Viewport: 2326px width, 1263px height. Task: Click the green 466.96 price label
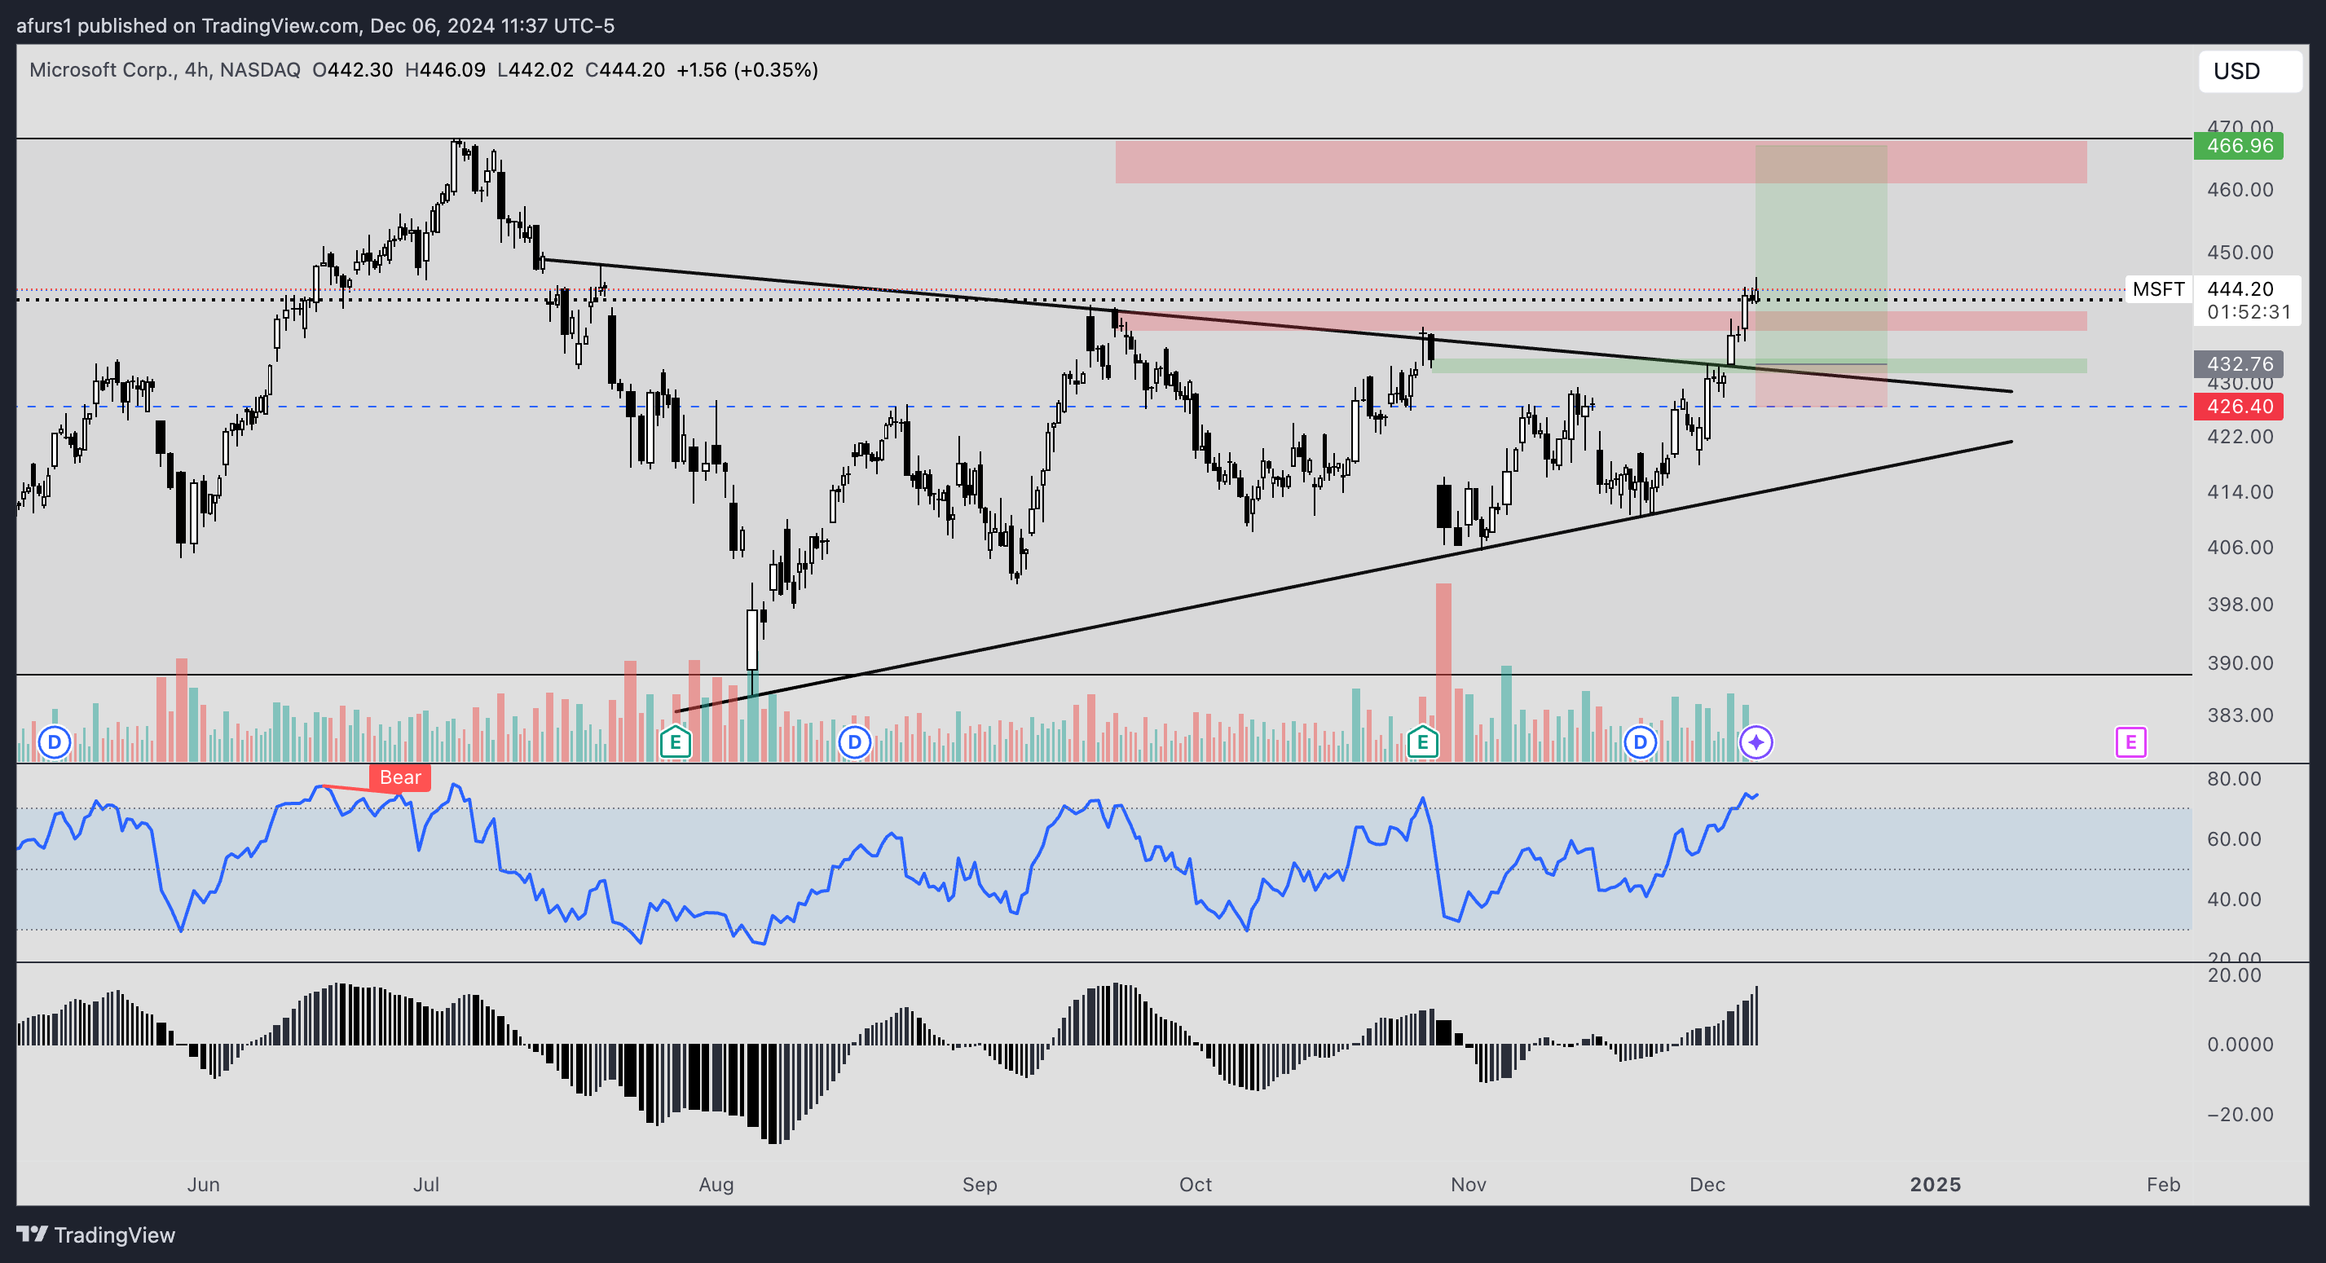[2239, 145]
